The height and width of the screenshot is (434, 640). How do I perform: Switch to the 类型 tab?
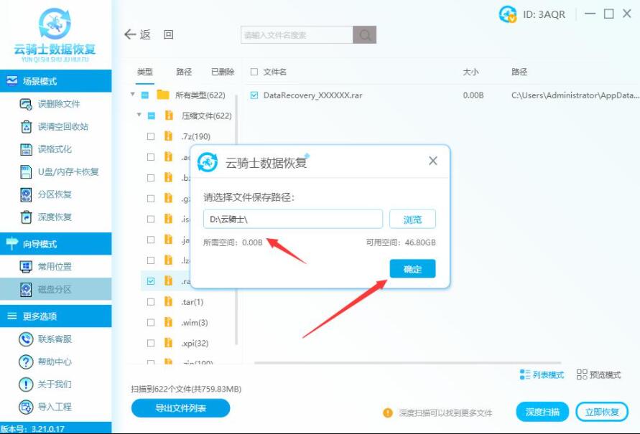[x=145, y=72]
